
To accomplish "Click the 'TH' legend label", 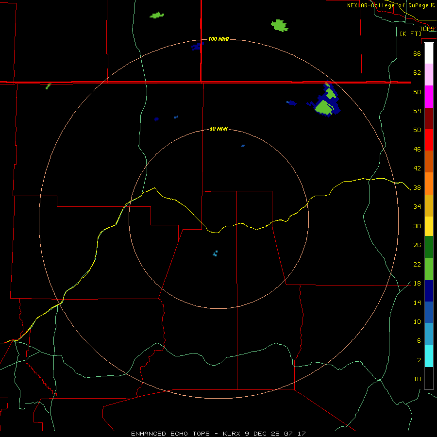I will click(x=417, y=379).
